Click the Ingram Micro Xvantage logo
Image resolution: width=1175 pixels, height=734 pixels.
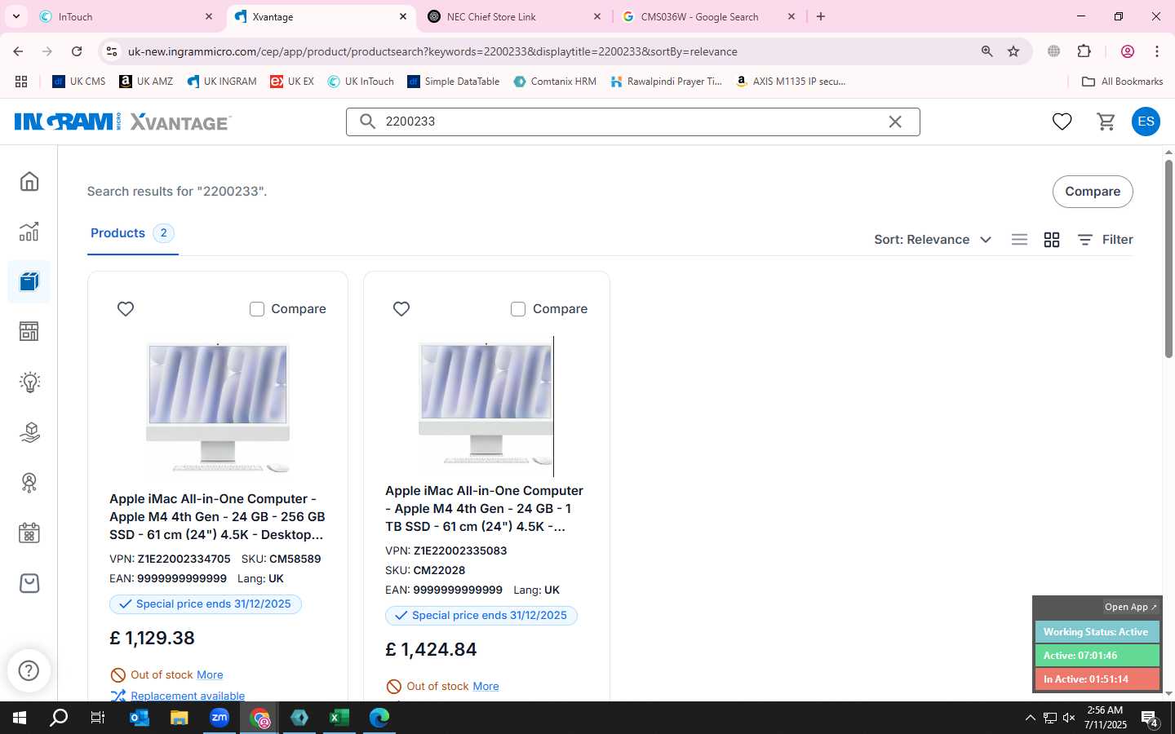pyautogui.click(x=122, y=122)
